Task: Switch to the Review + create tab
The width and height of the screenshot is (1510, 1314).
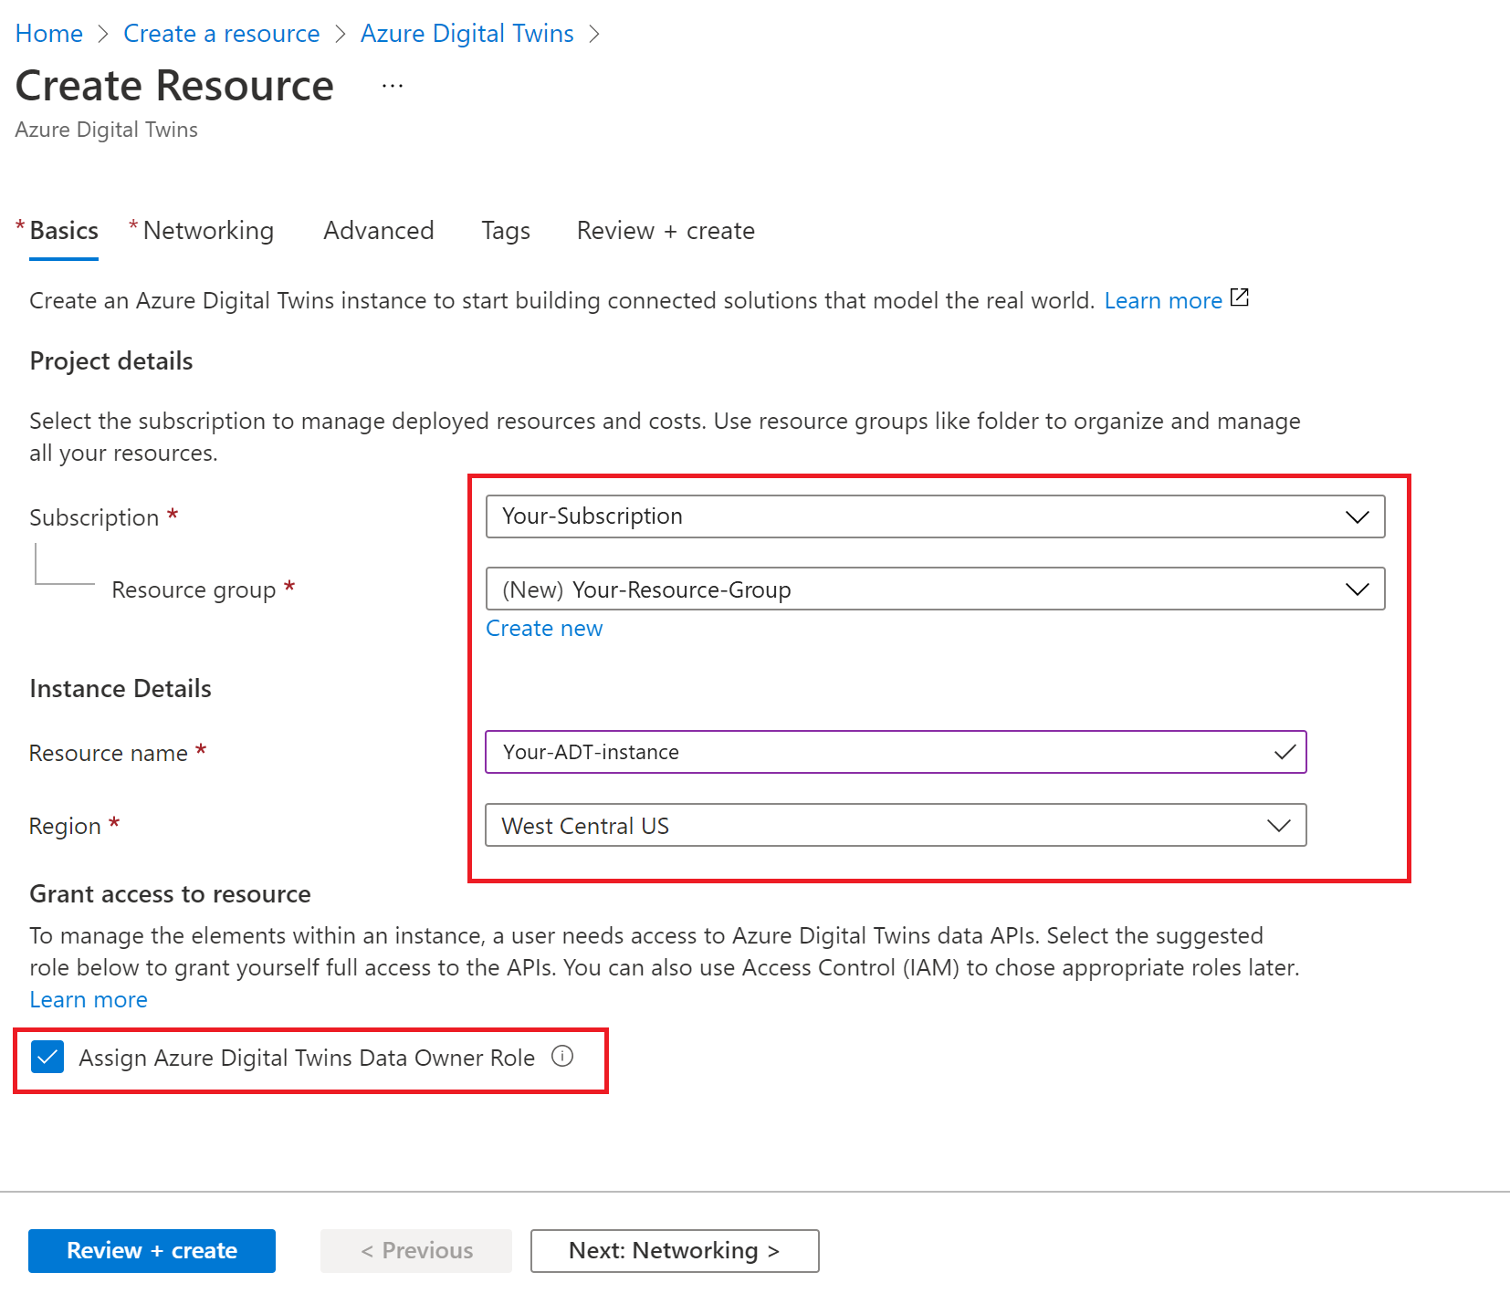Action: point(666,230)
